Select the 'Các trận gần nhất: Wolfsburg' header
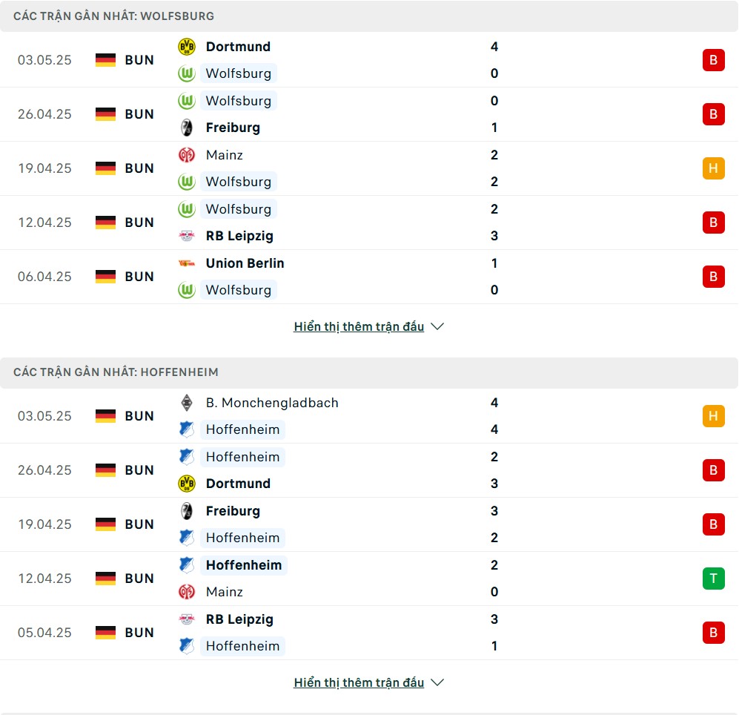The image size is (739, 715). pos(369,16)
